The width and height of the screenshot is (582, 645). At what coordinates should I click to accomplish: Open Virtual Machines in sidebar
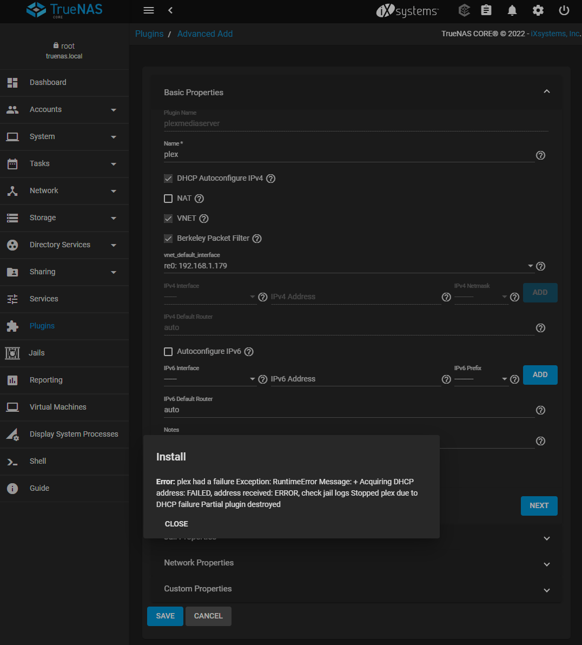(x=64, y=407)
